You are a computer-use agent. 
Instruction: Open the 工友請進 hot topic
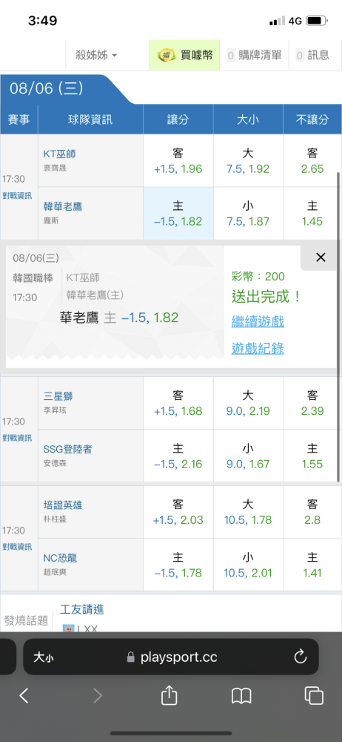click(x=81, y=609)
